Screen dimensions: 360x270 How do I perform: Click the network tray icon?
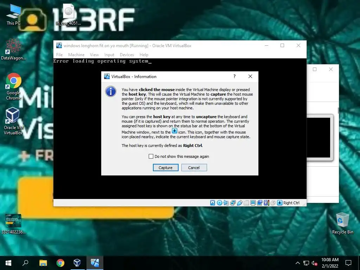(x=306, y=263)
